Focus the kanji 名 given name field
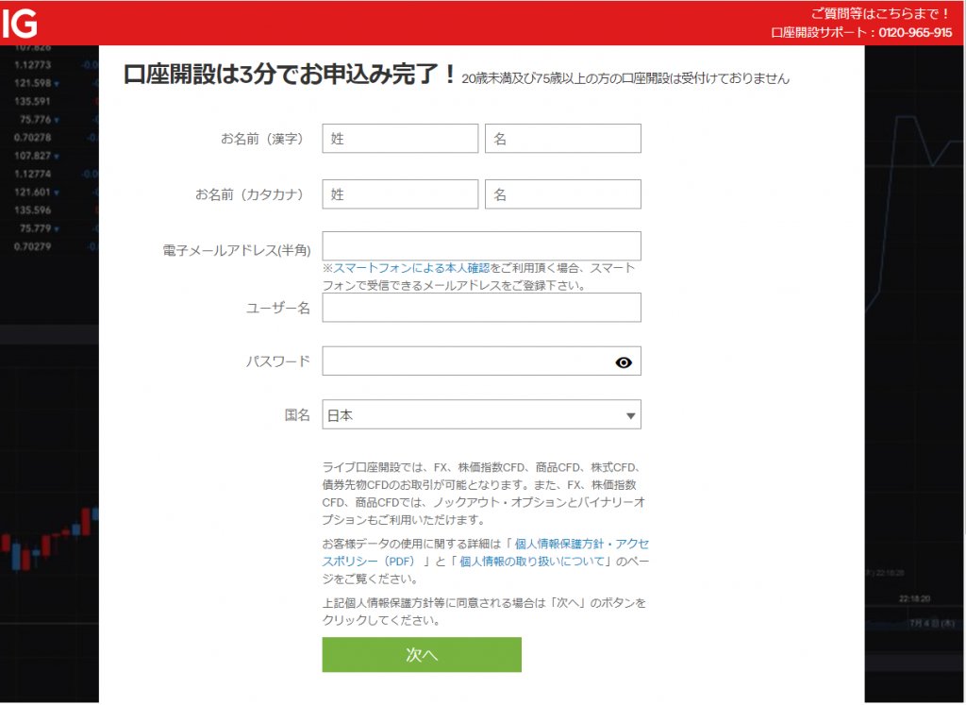The image size is (966, 705). tap(562, 139)
